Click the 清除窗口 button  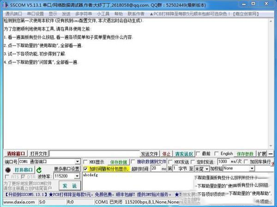pyautogui.click(x=16, y=153)
